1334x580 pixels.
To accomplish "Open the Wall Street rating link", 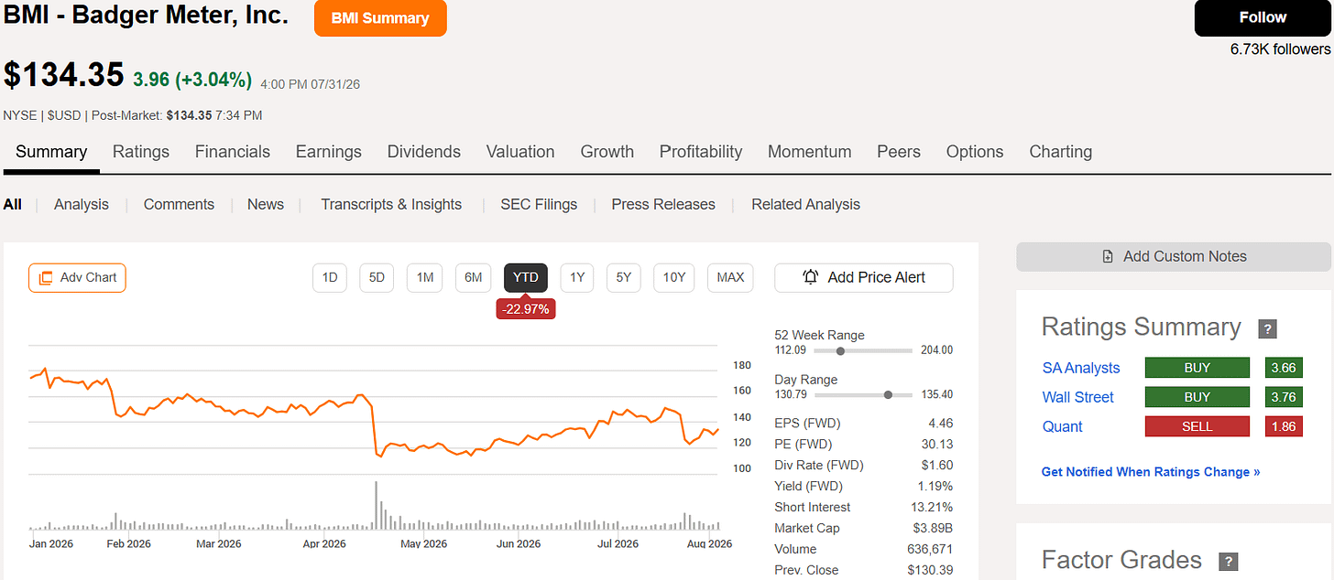I will [1078, 397].
